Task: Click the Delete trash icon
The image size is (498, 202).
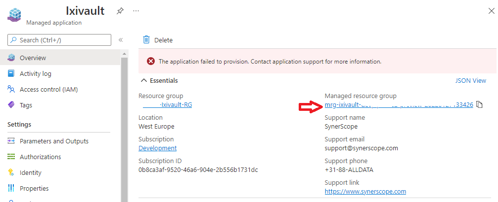Action: point(146,40)
